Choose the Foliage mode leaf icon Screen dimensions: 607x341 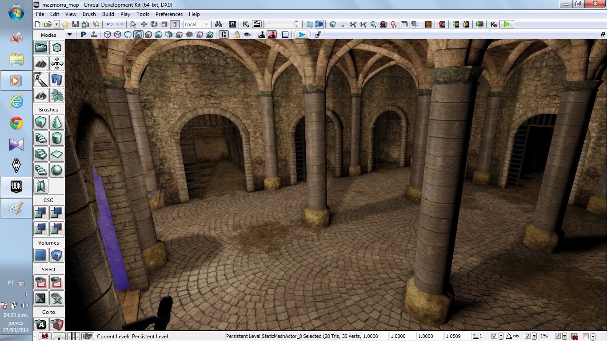click(x=57, y=95)
